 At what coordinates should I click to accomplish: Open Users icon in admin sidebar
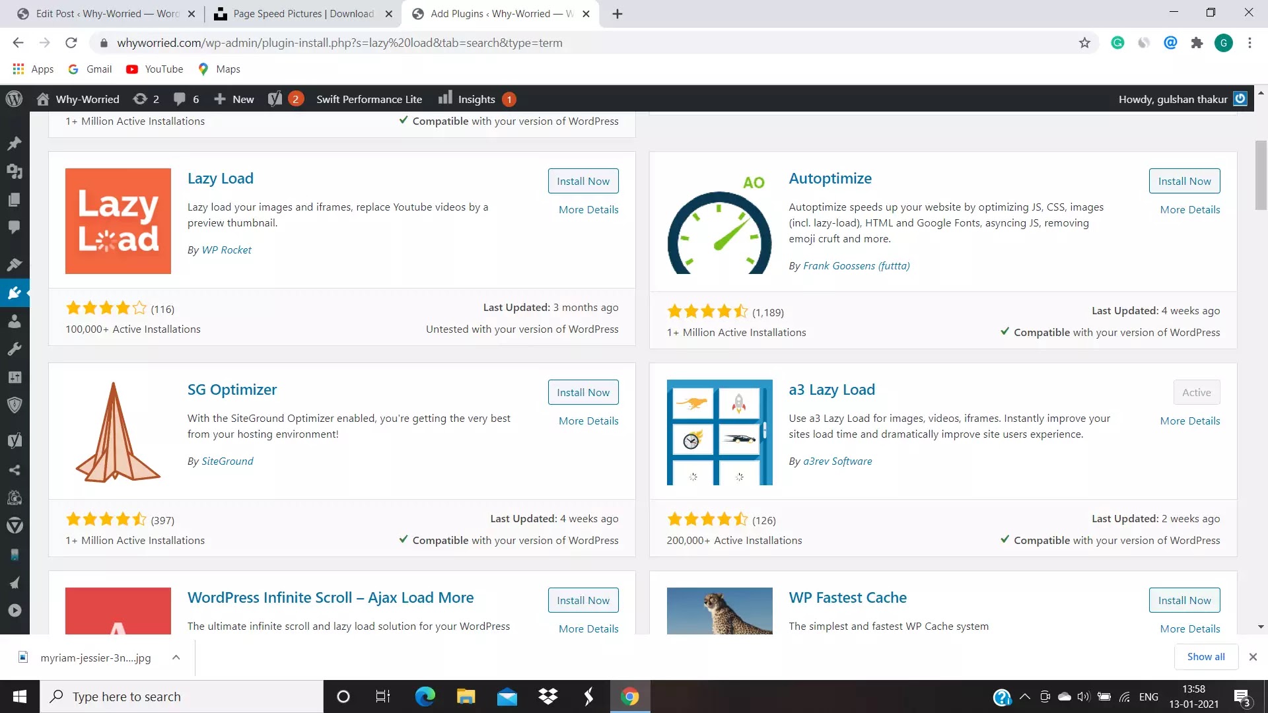click(x=15, y=321)
